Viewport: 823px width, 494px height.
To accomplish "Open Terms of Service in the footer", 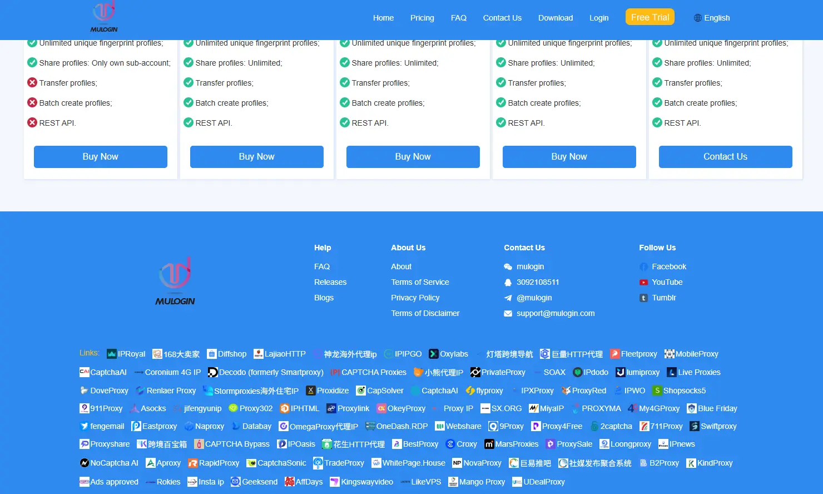I will [x=420, y=283].
